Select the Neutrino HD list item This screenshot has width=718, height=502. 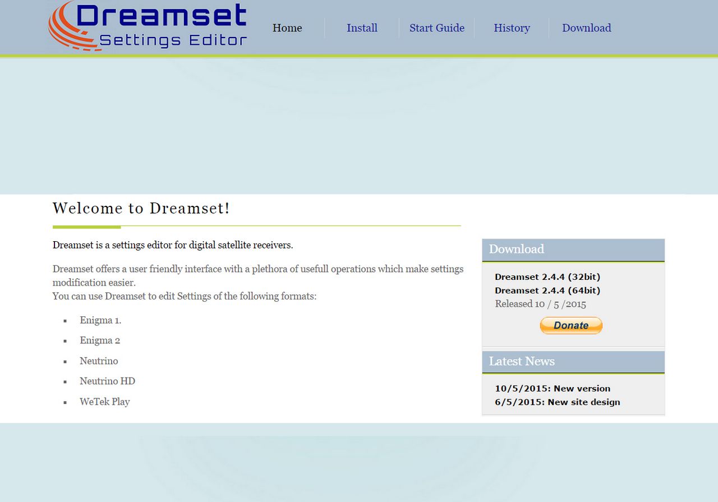107,381
